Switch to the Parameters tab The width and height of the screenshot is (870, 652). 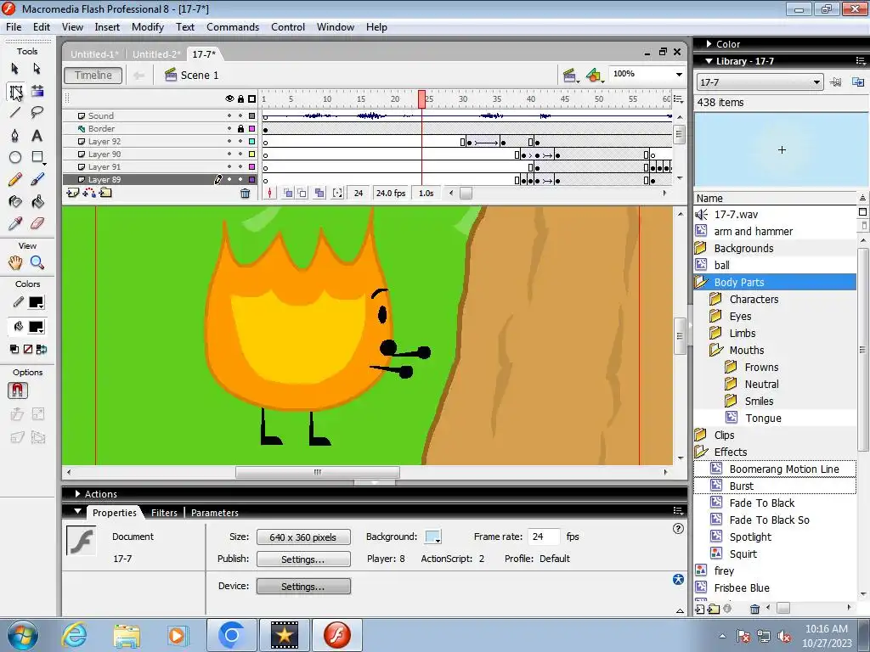[215, 513]
